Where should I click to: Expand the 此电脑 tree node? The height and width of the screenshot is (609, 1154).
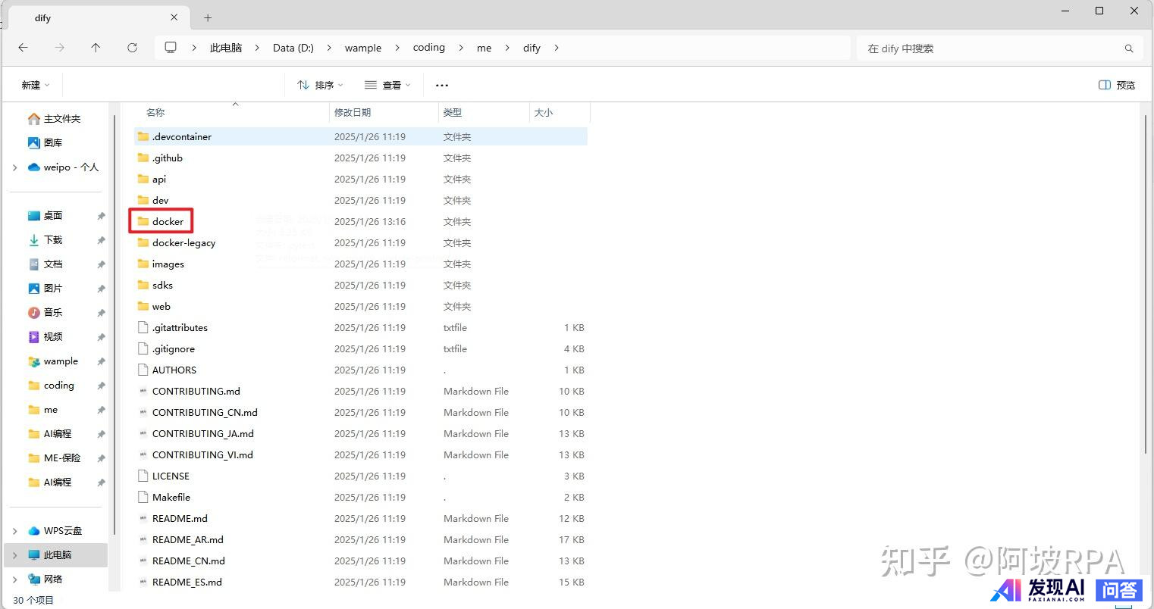(x=14, y=555)
